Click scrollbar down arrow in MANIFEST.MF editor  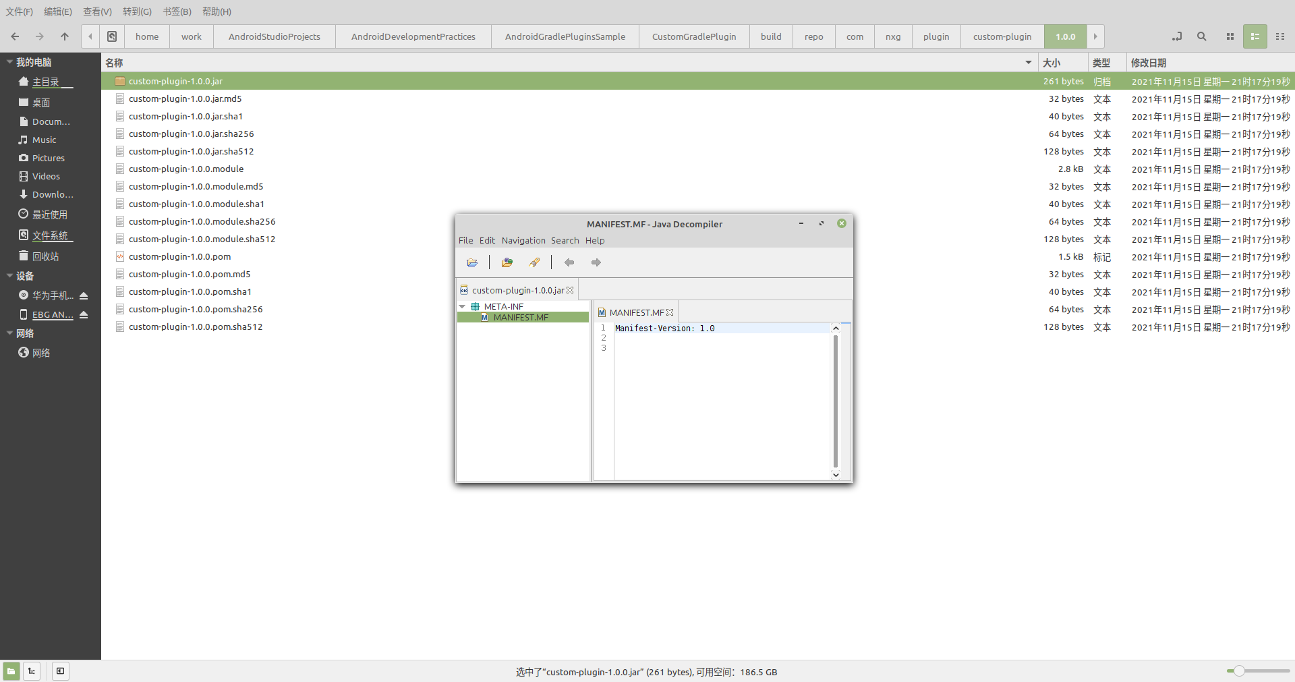(x=836, y=475)
